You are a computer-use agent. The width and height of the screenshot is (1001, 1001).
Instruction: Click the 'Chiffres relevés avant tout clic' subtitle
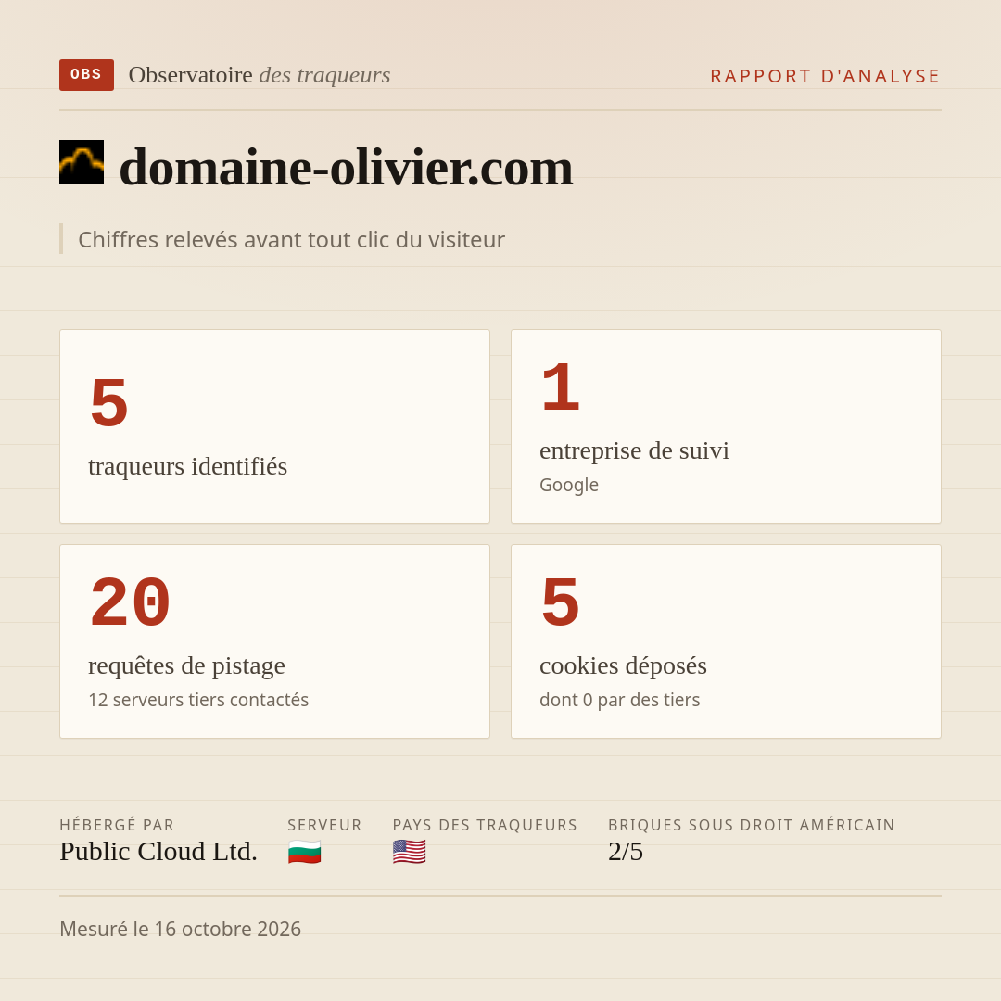pos(291,239)
